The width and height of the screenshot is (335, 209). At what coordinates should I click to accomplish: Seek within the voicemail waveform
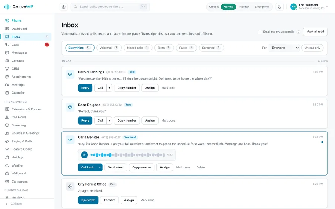coord(128,155)
